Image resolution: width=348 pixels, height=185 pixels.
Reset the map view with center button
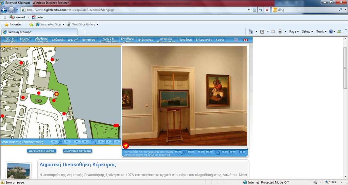click(x=117, y=142)
